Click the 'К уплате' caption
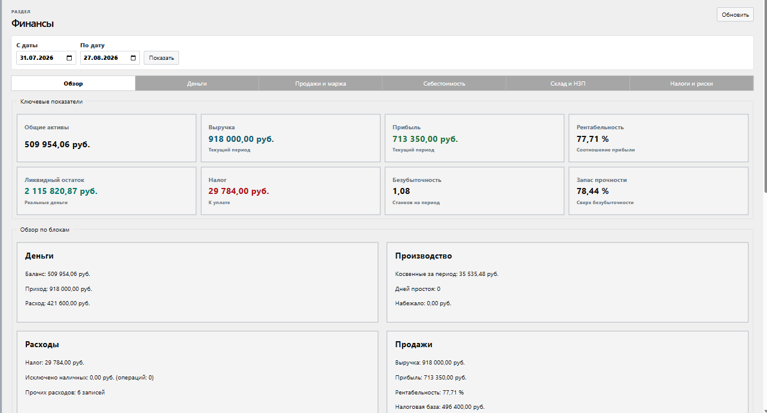Viewport: 767px width, 413px height. pyautogui.click(x=220, y=203)
